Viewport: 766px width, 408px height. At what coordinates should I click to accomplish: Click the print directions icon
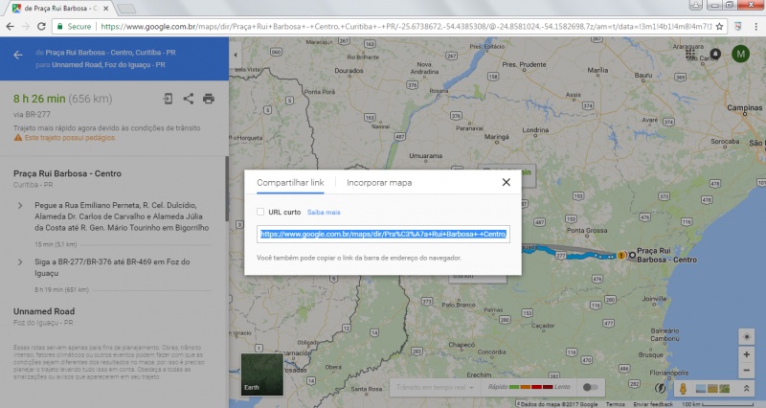209,99
